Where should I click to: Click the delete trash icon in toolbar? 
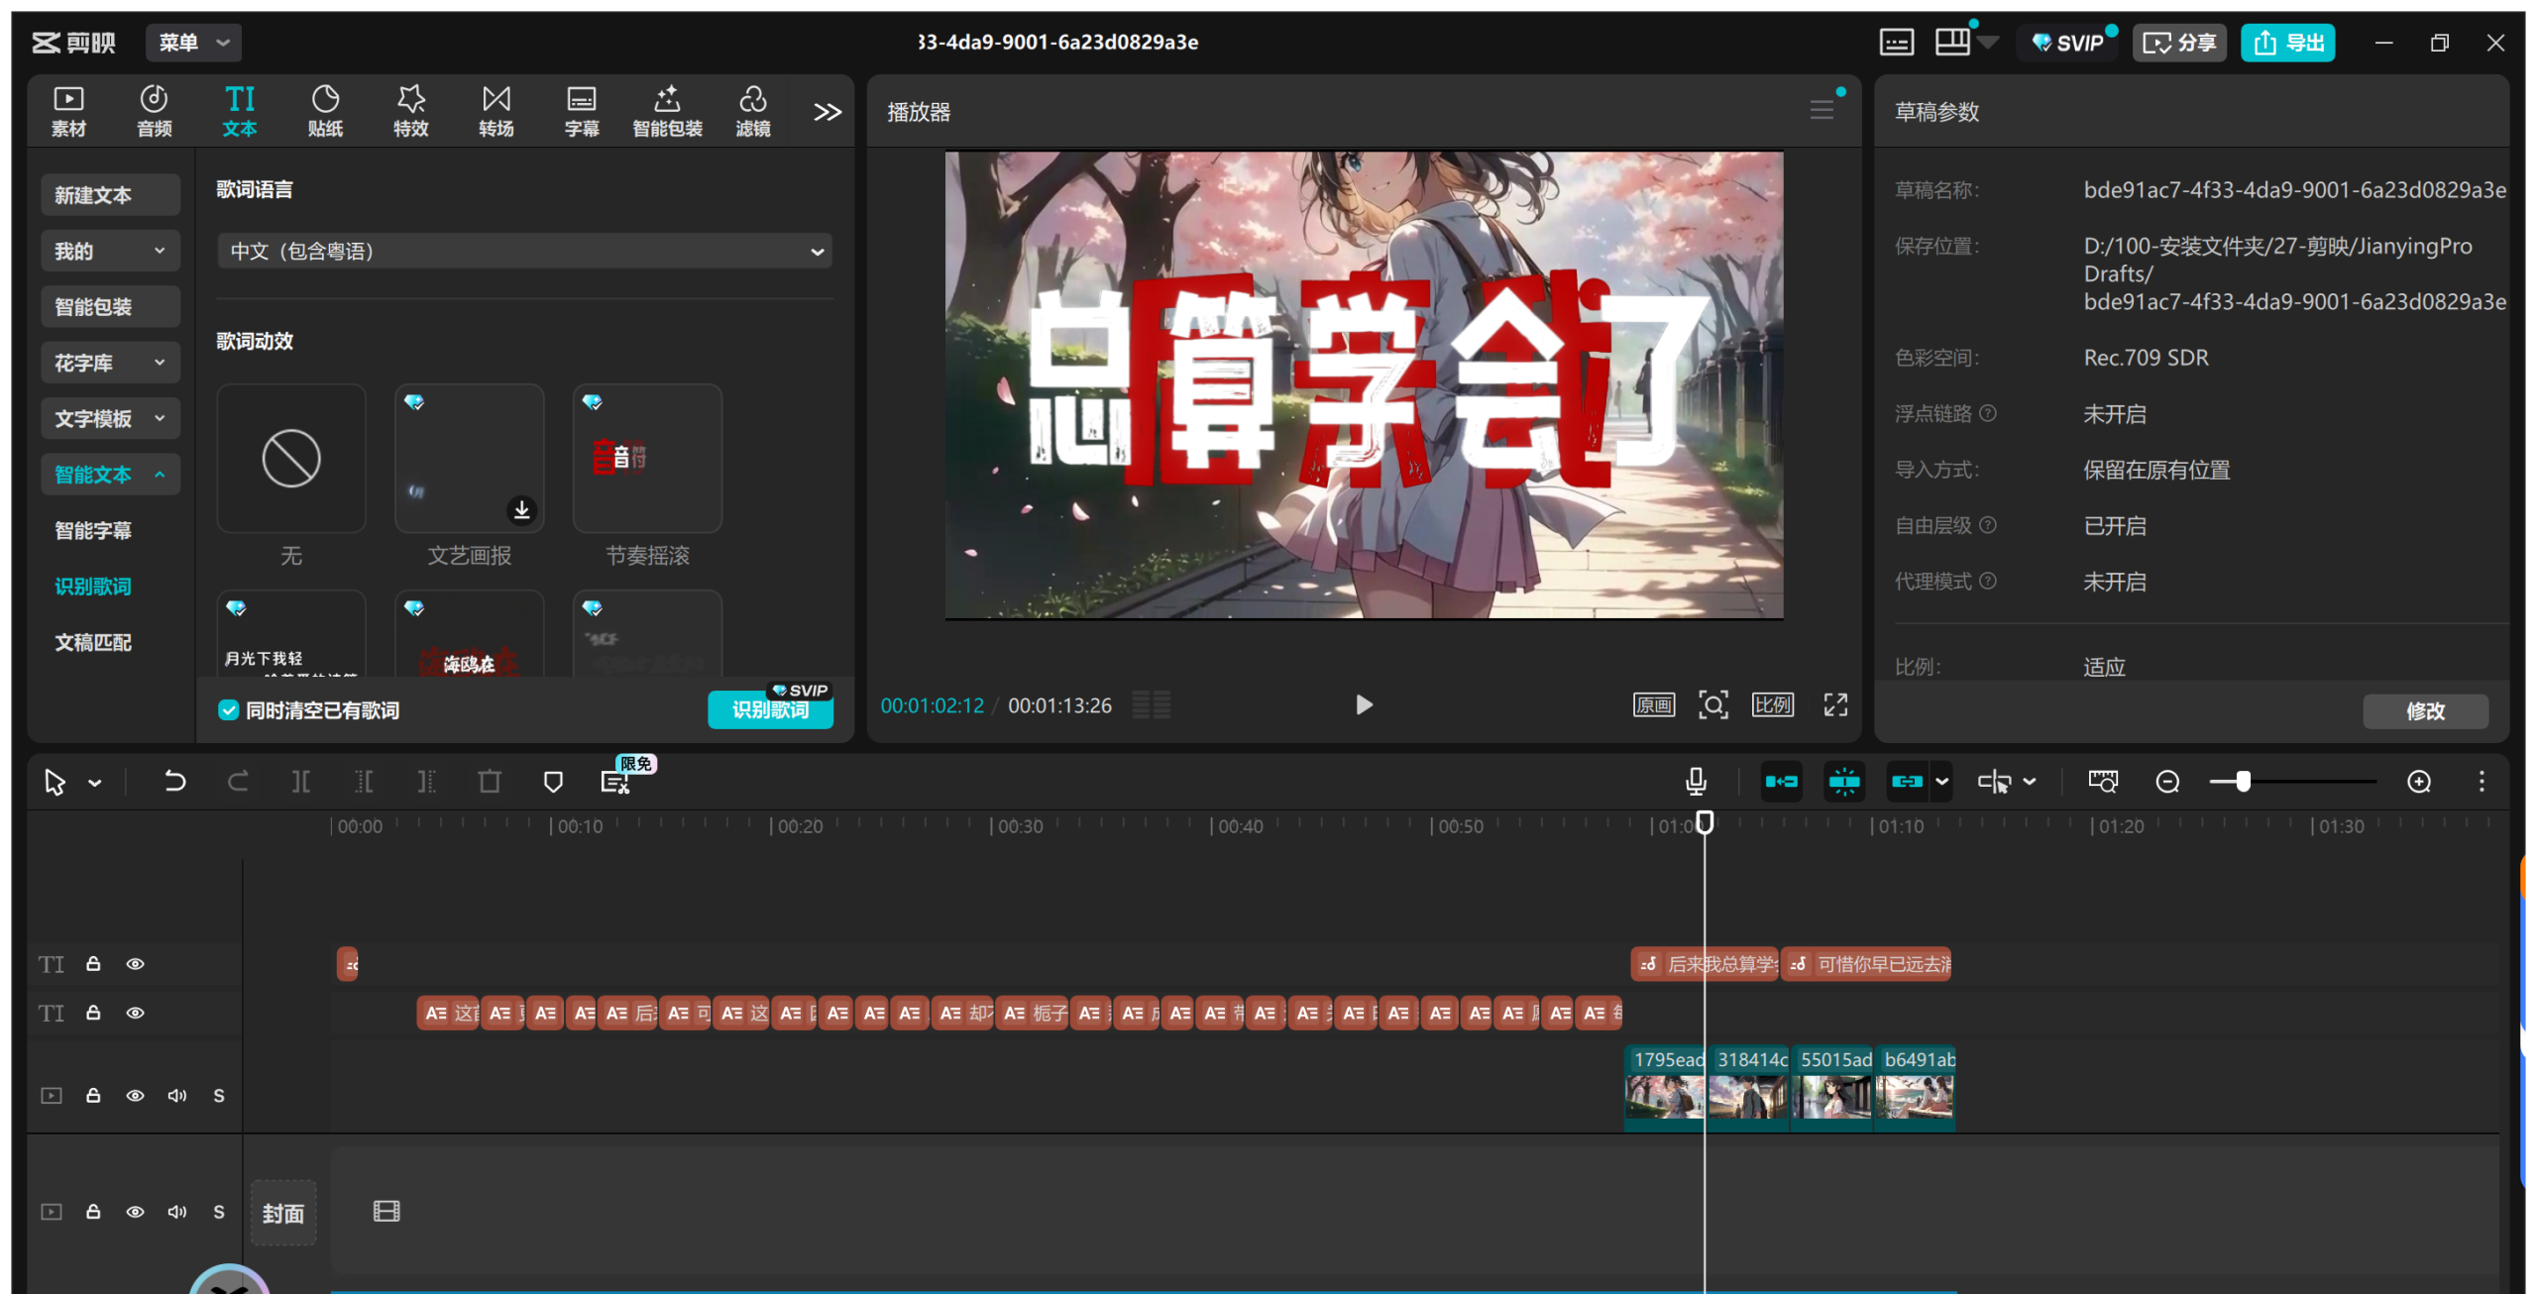[x=490, y=782]
